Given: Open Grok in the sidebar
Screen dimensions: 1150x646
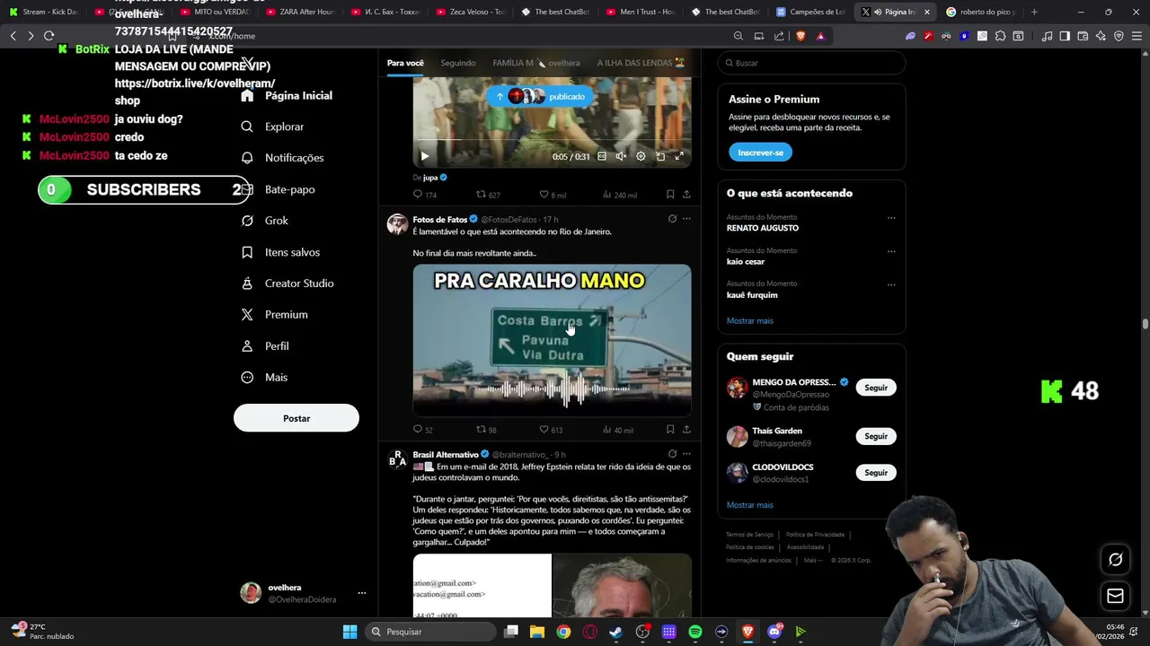Looking at the screenshot, I should [265, 221].
